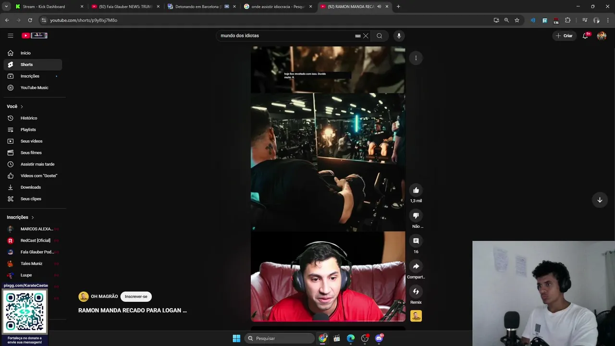
Task: Open the Chrome three-dot menu
Action: pyautogui.click(x=608, y=20)
